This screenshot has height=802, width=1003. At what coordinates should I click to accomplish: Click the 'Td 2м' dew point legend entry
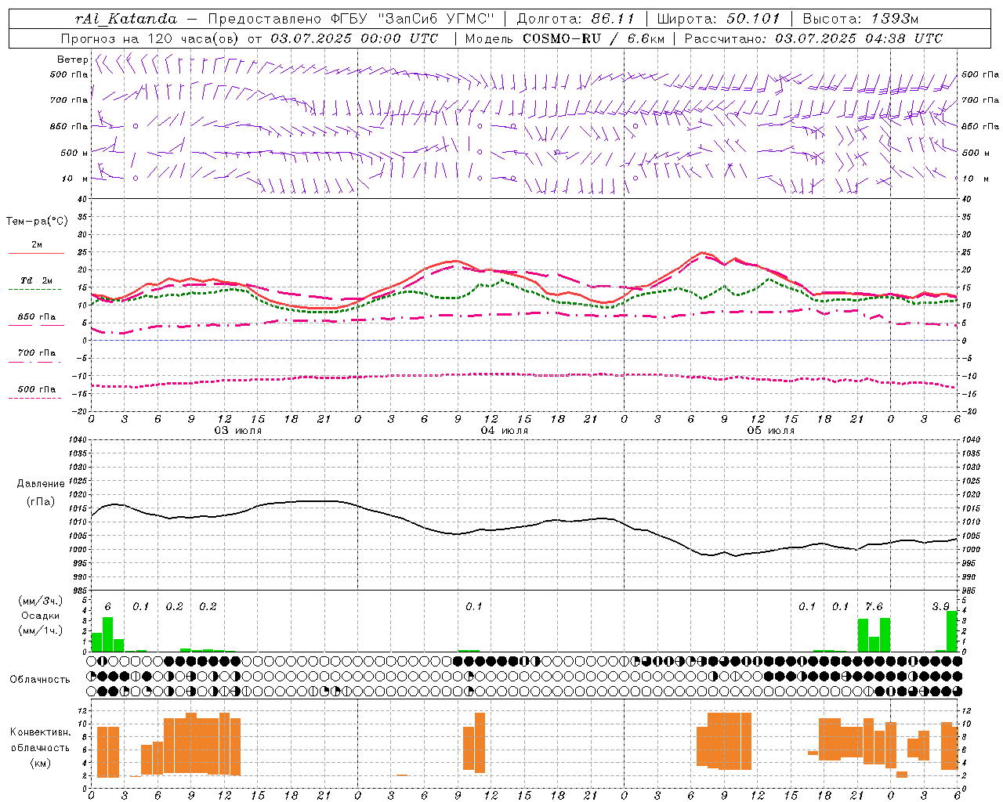point(37,280)
